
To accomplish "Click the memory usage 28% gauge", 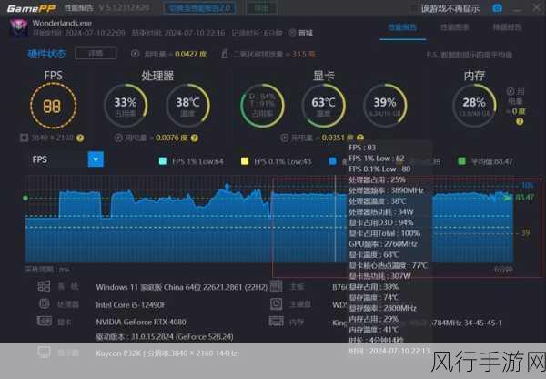I will pyautogui.click(x=474, y=106).
